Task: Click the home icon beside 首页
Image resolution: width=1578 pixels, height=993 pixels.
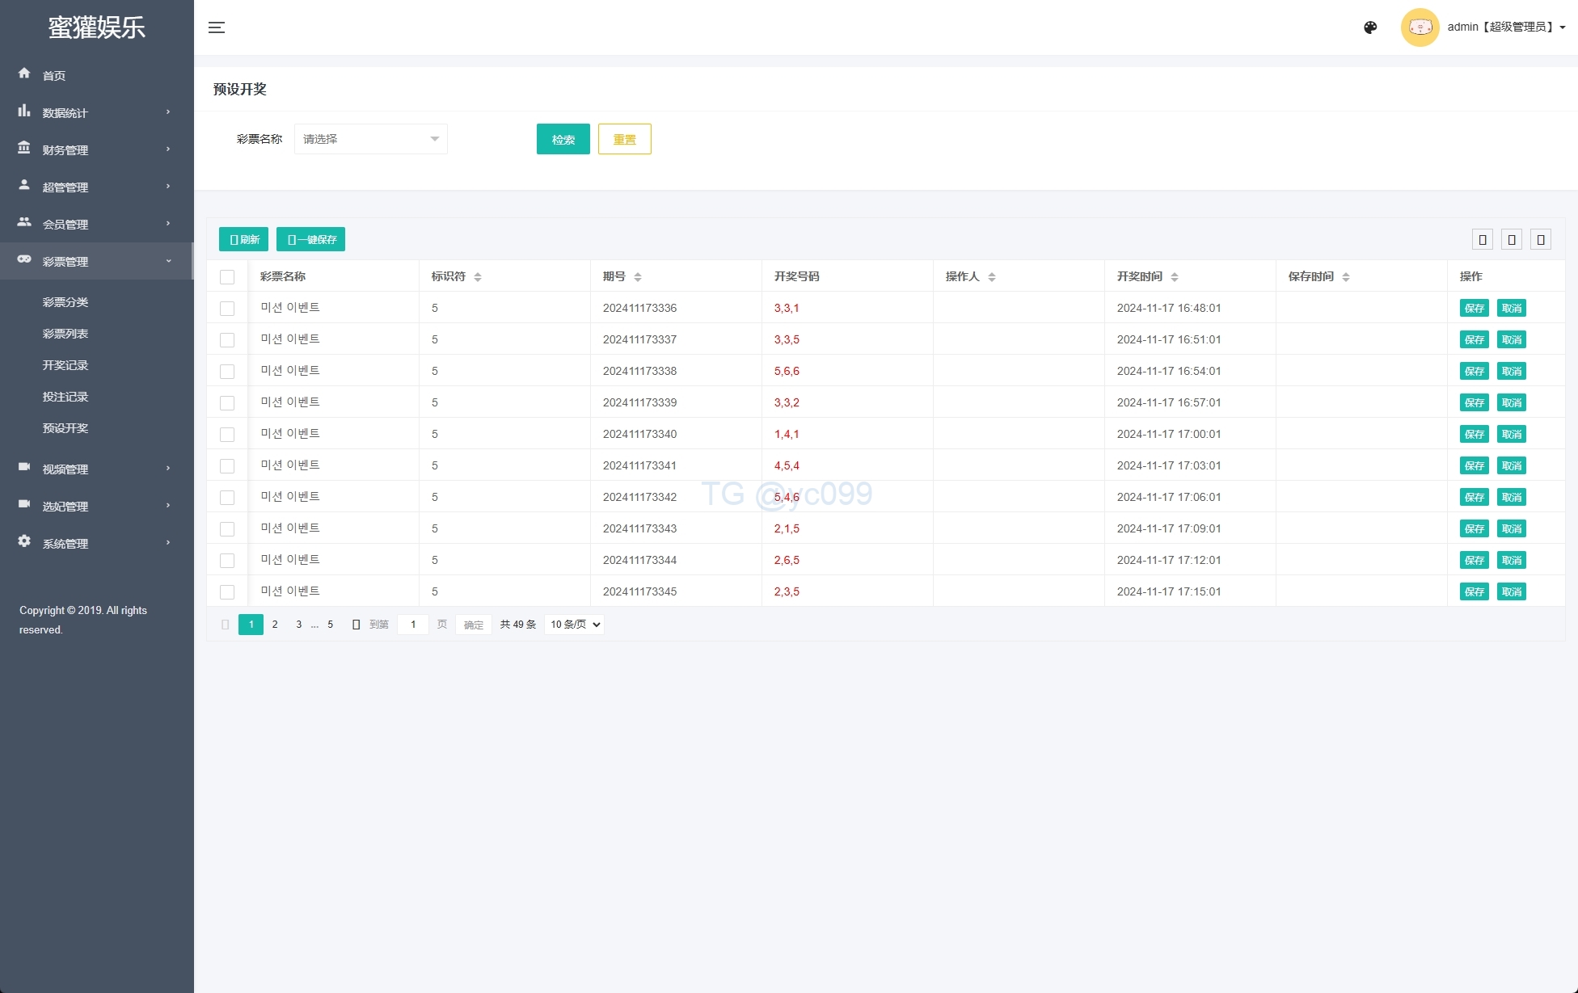Action: 24,74
